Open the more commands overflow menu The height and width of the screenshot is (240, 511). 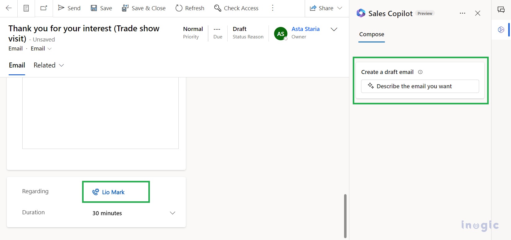click(273, 8)
